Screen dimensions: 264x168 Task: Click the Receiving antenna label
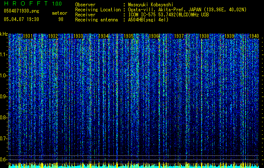coord(97,20)
